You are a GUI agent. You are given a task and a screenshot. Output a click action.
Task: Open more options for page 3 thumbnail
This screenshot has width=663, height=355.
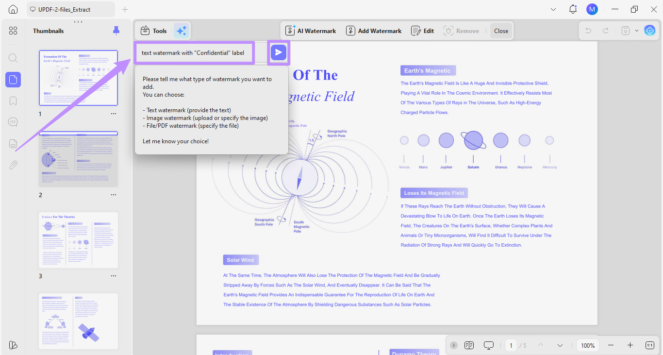114,276
